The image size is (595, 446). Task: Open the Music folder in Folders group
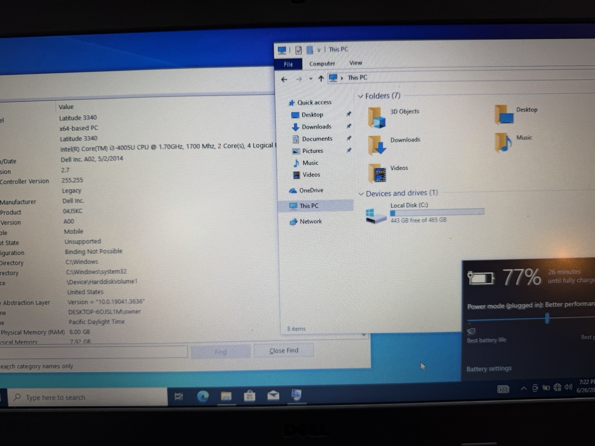pyautogui.click(x=514, y=142)
